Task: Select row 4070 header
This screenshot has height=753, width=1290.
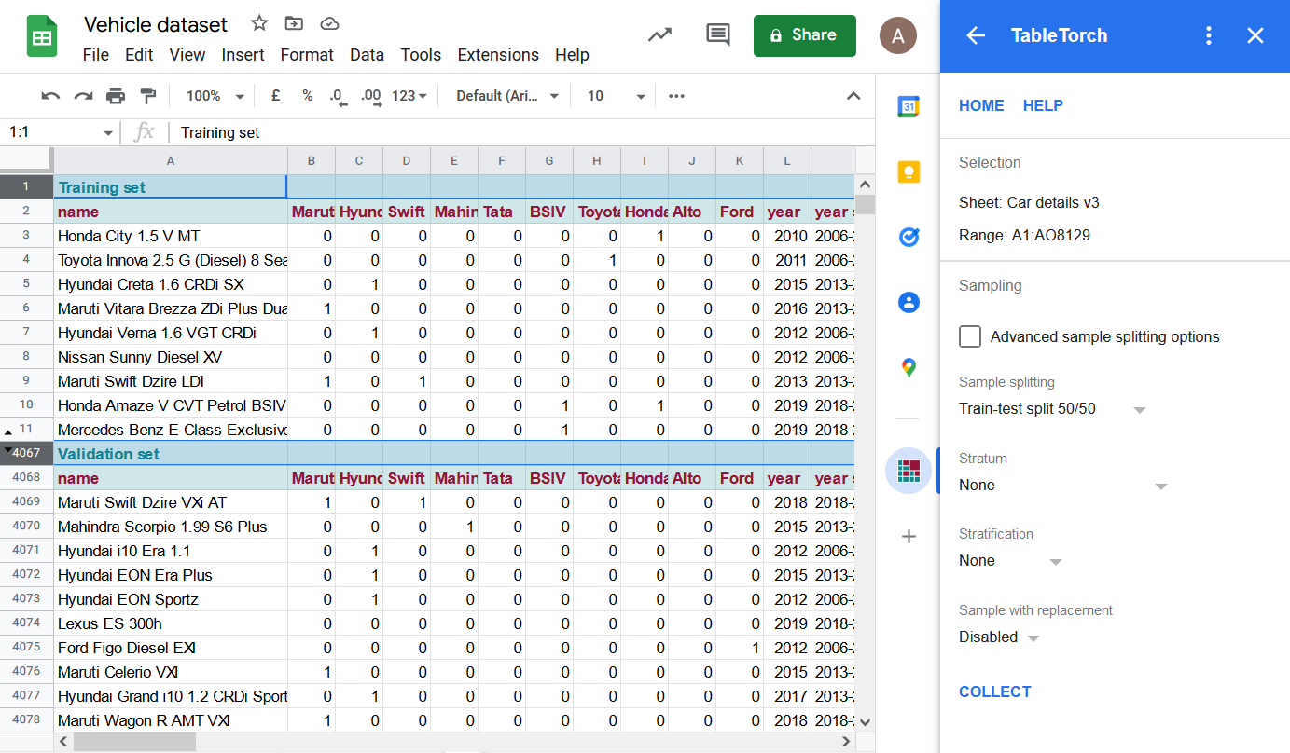Action: pos(26,527)
